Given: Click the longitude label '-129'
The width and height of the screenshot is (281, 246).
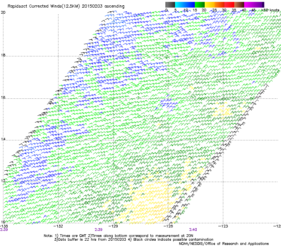Looking at the screenshot, I should pyautogui.click(x=113, y=226).
